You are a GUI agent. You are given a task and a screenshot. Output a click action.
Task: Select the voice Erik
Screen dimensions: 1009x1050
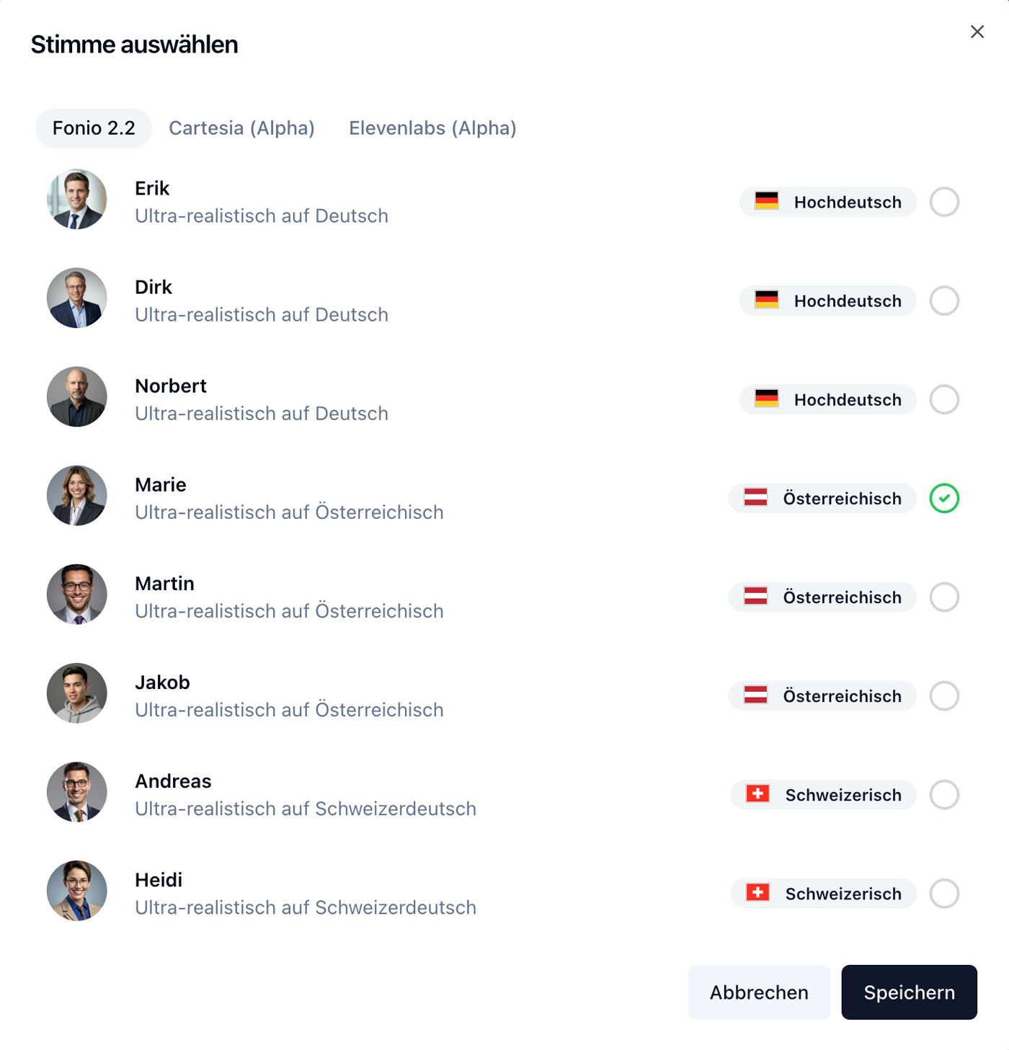[944, 202]
